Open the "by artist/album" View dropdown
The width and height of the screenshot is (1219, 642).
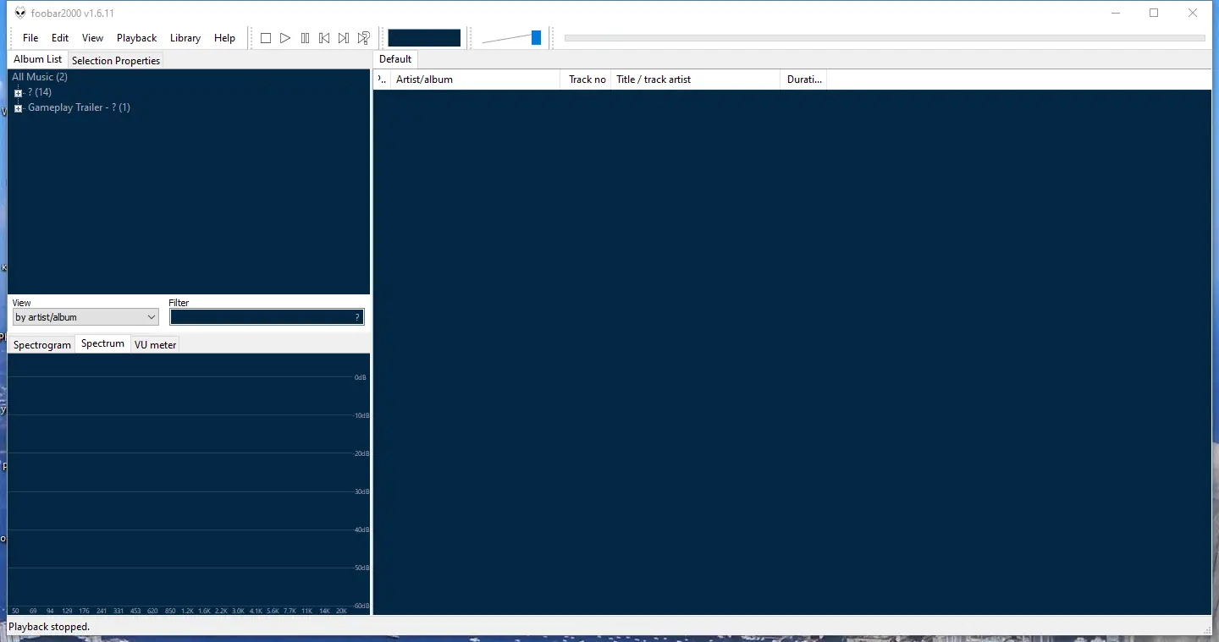click(x=85, y=317)
